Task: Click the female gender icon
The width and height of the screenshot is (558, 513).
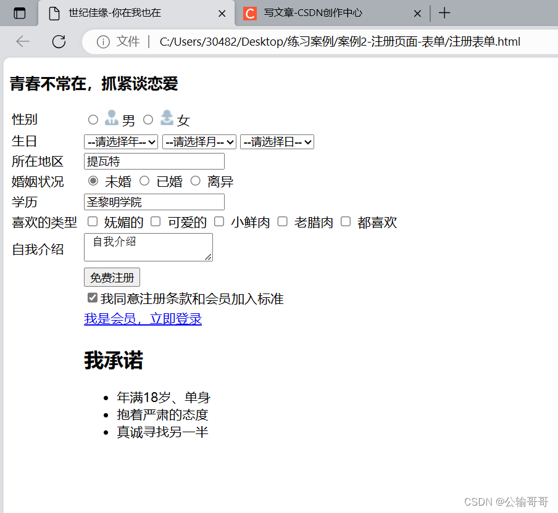Action: coord(165,118)
